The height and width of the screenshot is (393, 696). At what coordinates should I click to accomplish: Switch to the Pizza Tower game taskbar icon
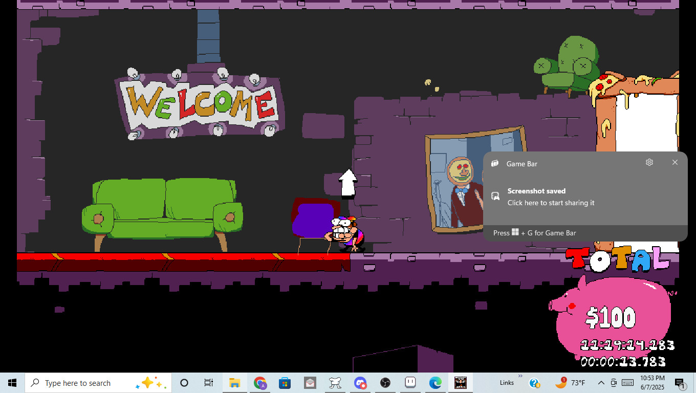click(461, 383)
